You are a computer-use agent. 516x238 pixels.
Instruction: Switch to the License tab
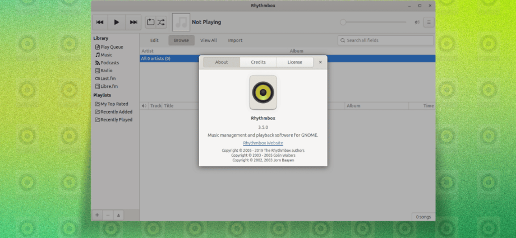click(x=295, y=62)
